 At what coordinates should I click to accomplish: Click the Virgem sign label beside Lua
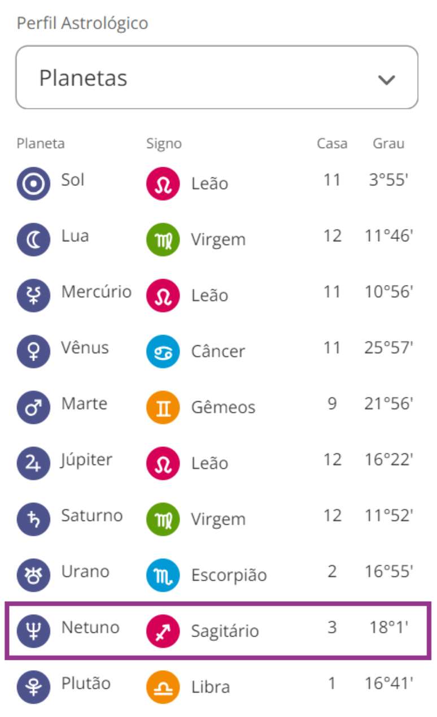[x=218, y=240]
